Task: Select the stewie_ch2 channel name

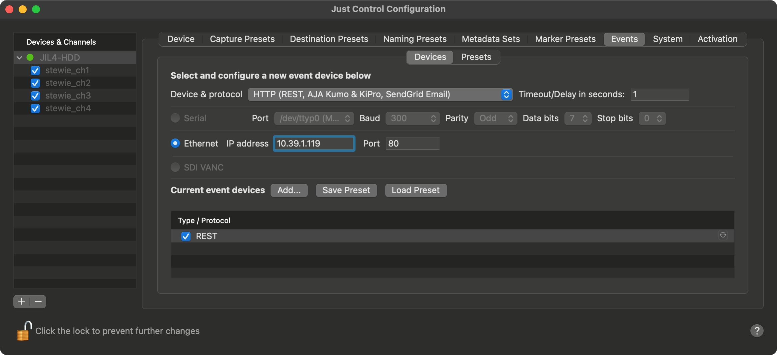Action: (x=68, y=83)
